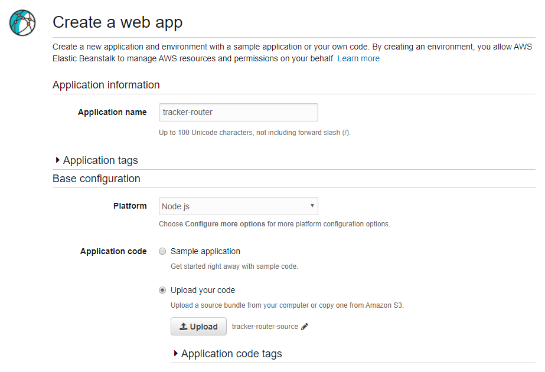Screen dimensions: 545x372
Task: Click 'Upload a source bundle' description text
Action: tap(287, 305)
